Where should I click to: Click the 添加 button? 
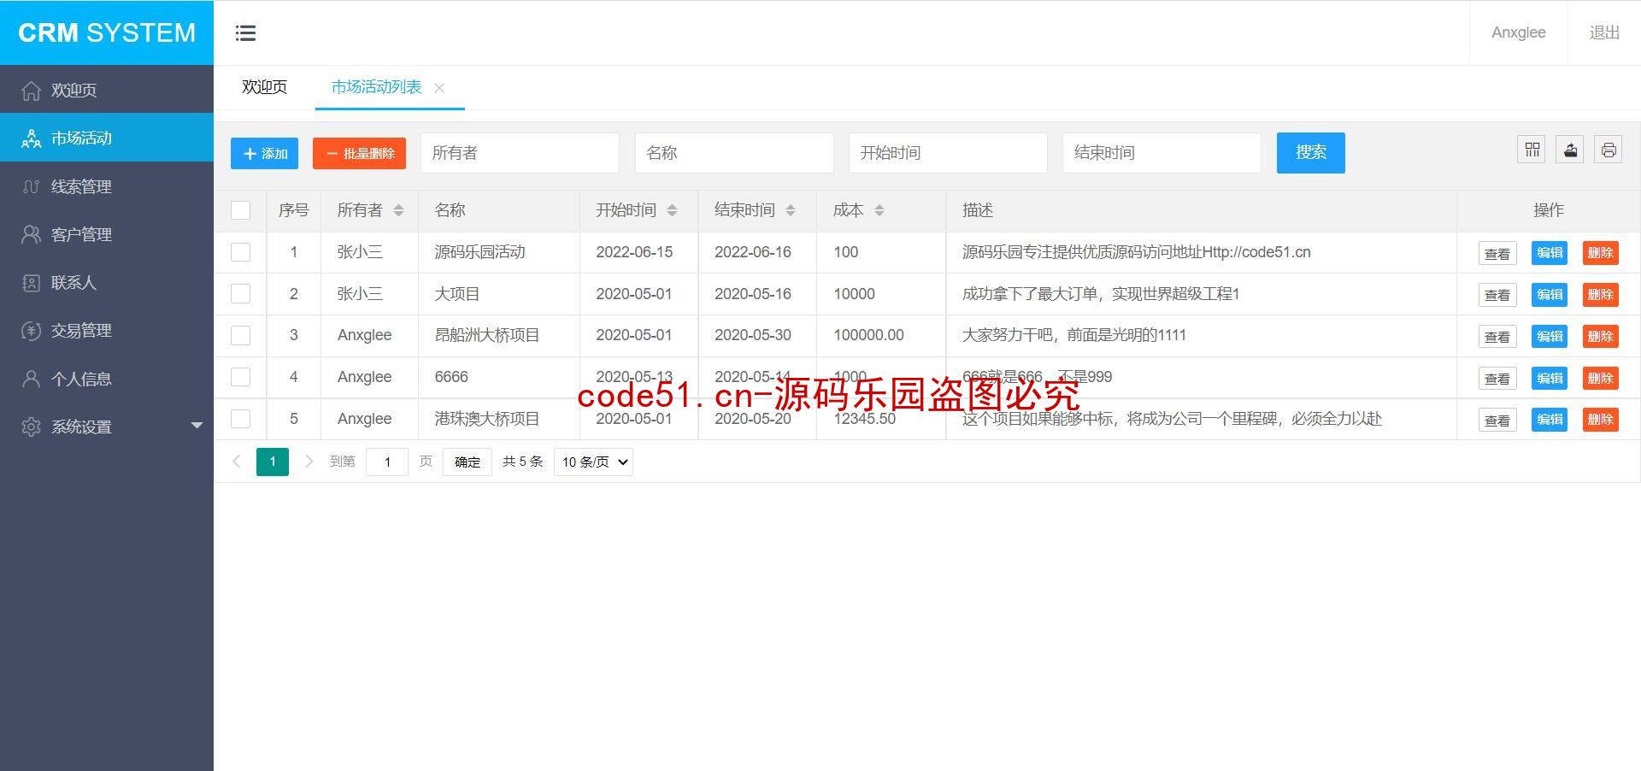pos(264,154)
